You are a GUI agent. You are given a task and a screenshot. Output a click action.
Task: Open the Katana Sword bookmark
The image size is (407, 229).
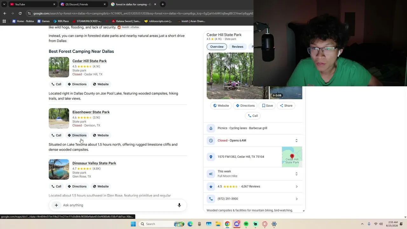(126, 21)
